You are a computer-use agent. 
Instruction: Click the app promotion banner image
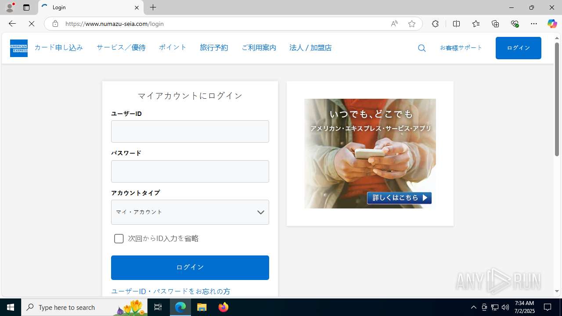point(370,154)
